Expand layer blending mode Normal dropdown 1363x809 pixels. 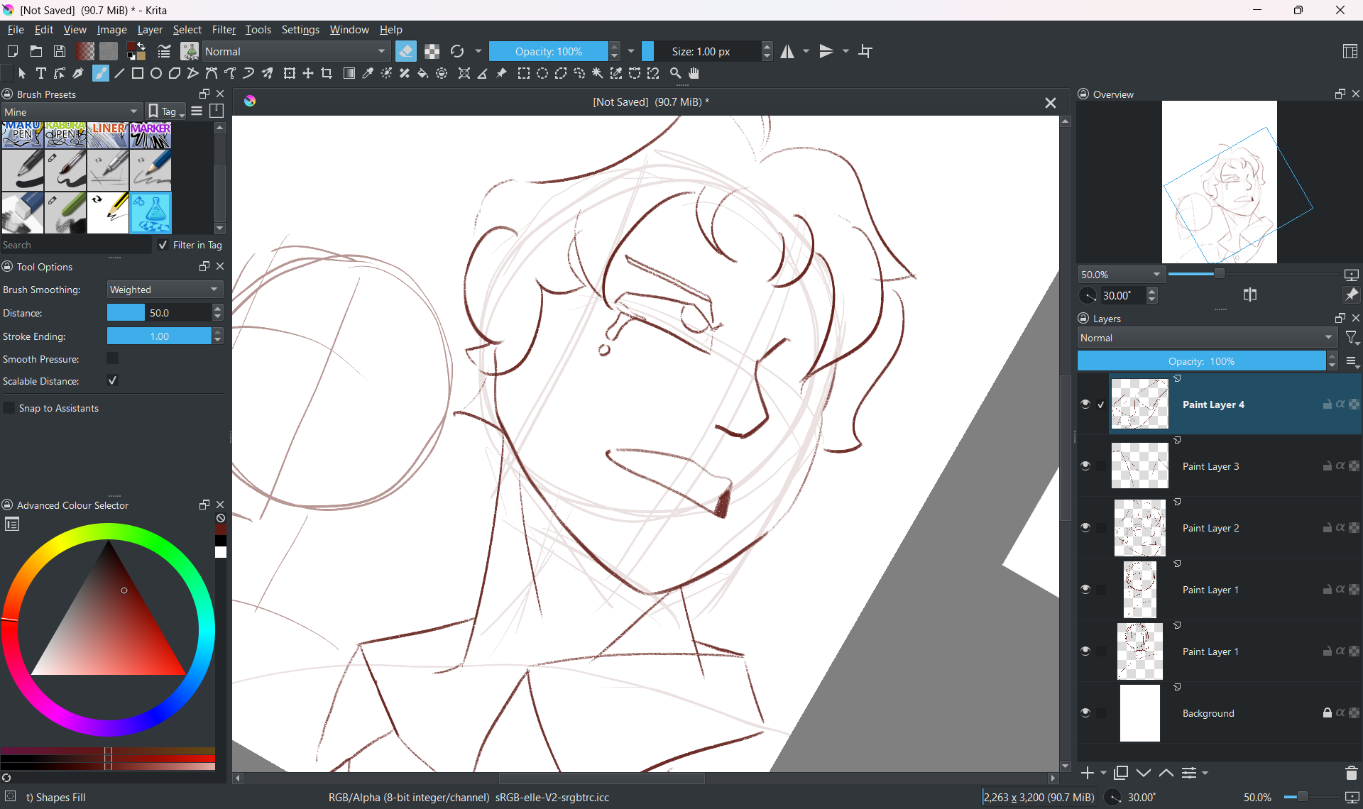pyautogui.click(x=1207, y=338)
